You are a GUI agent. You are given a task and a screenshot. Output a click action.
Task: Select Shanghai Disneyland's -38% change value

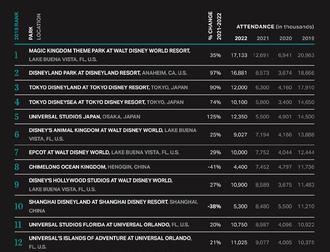[214, 206]
